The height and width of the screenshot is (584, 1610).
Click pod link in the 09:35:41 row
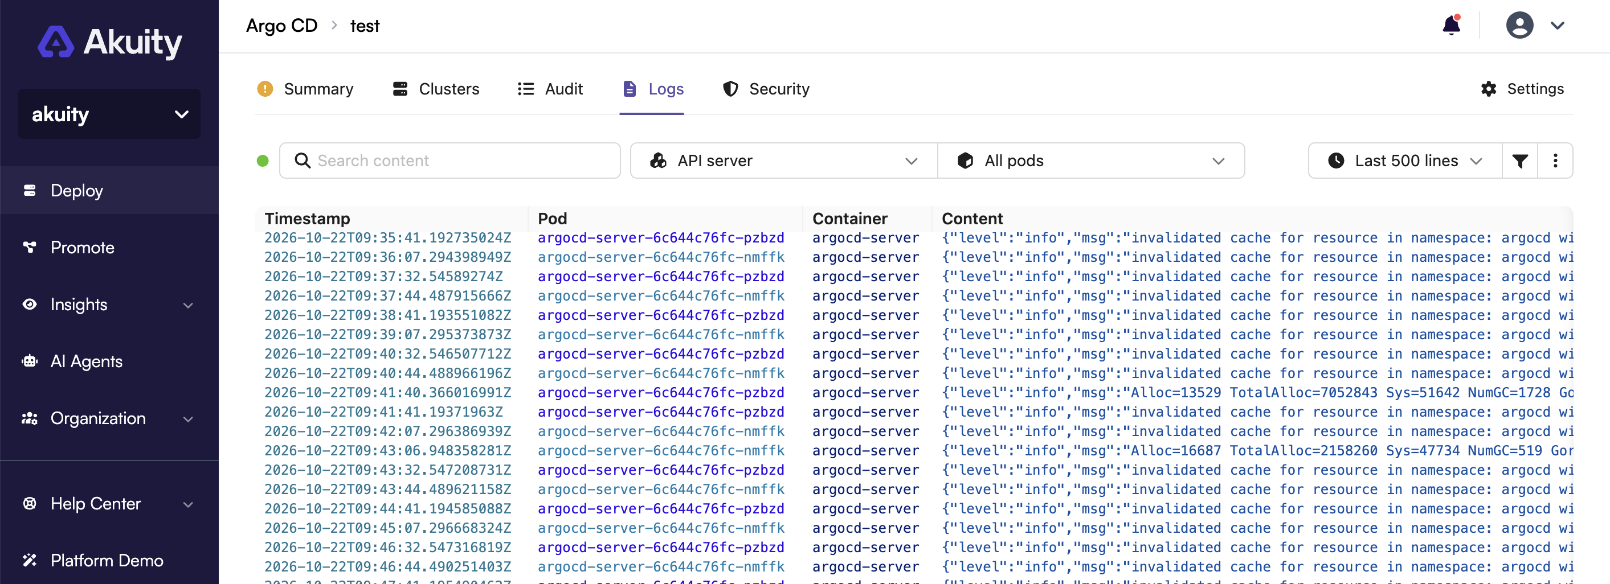(x=661, y=238)
